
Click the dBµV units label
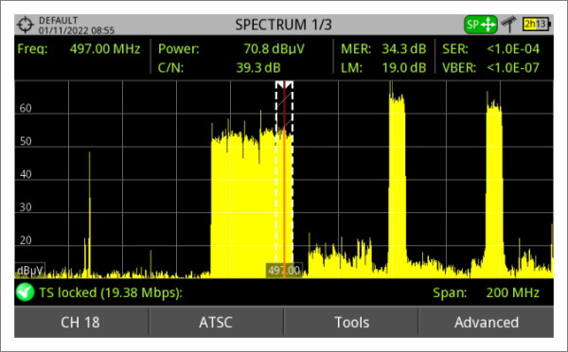29,271
